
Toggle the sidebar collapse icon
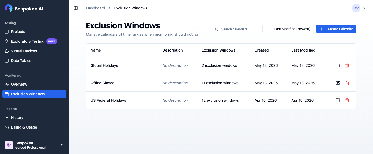point(76,8)
